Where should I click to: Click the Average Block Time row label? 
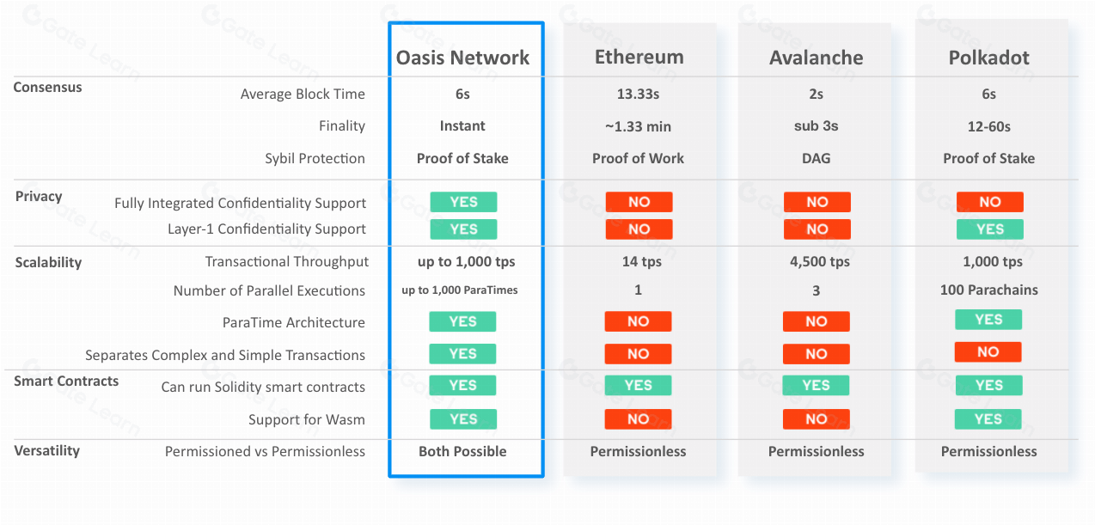(303, 95)
